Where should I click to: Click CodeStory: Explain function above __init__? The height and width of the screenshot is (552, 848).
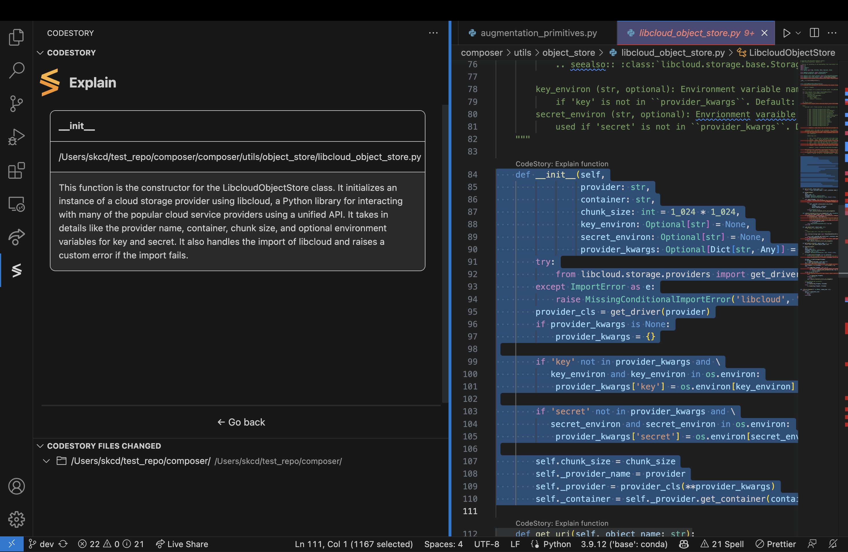562,164
